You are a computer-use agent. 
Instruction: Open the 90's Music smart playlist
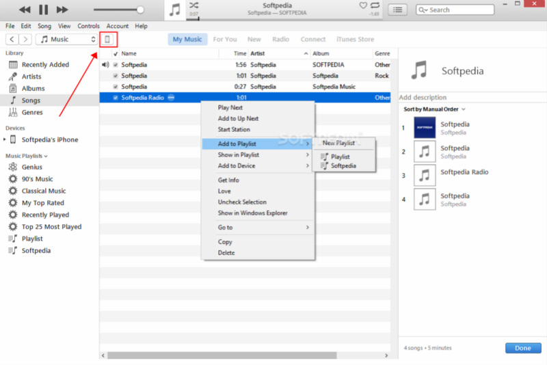click(x=38, y=179)
